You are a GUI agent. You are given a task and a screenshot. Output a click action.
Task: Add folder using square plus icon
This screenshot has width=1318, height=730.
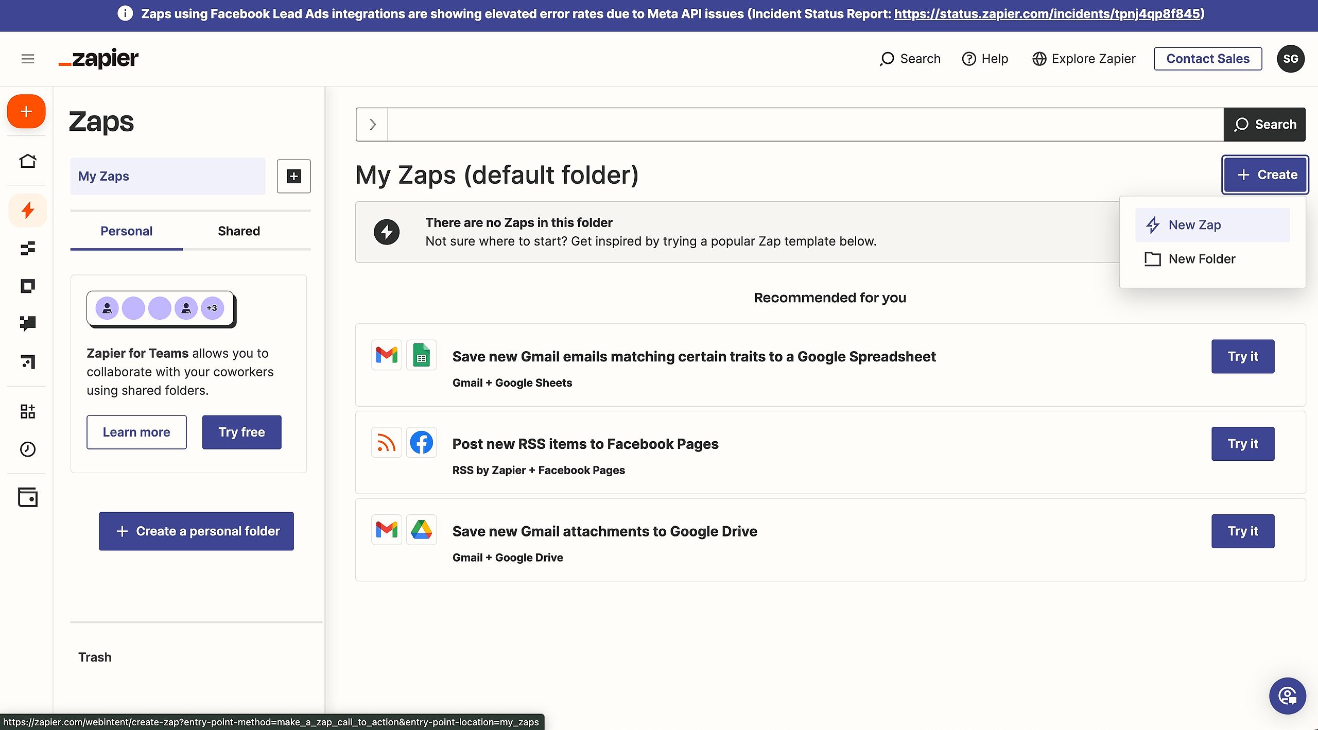(x=293, y=176)
